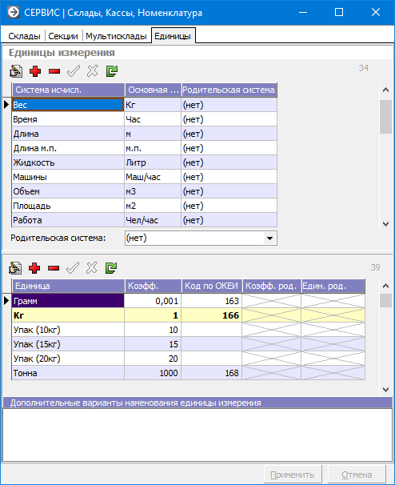Click the application arrow icon in title bar
Image resolution: width=395 pixels, height=485 pixels.
14,12
